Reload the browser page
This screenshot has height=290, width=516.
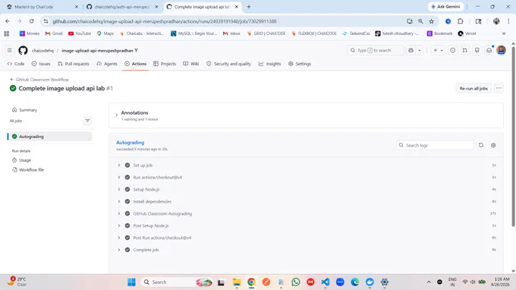click(32, 21)
